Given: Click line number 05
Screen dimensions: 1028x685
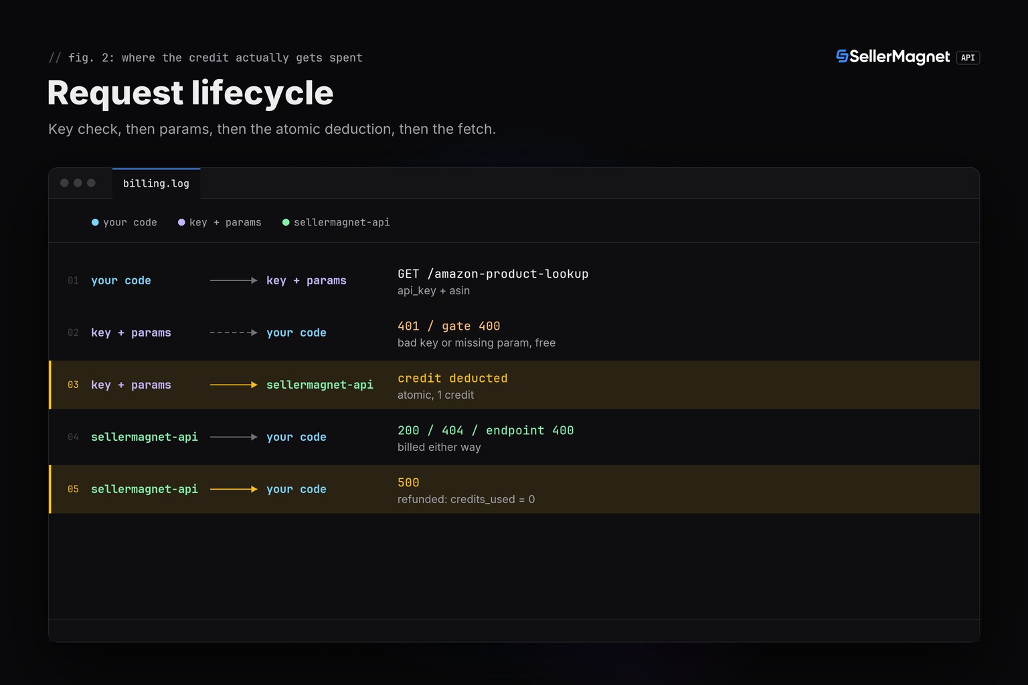Looking at the screenshot, I should coord(73,489).
